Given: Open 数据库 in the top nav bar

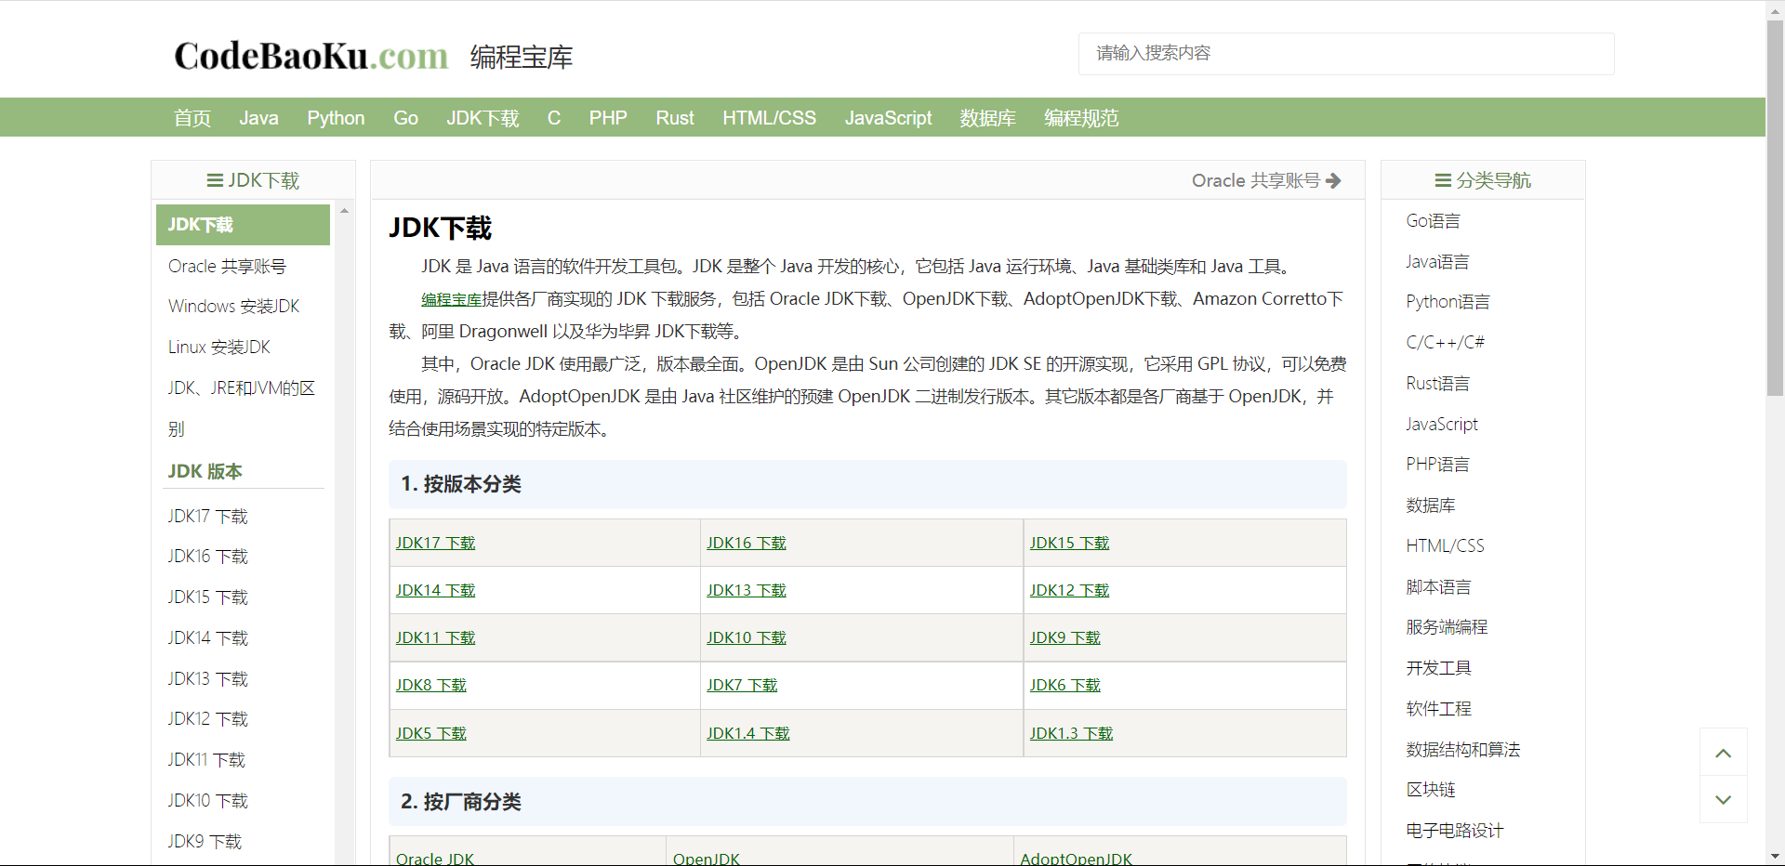Looking at the screenshot, I should coord(987,118).
